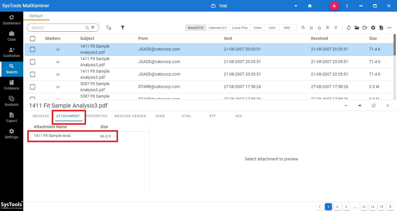The image size is (397, 211).
Task: Sort by the Subject column header
Action: coord(87,38)
